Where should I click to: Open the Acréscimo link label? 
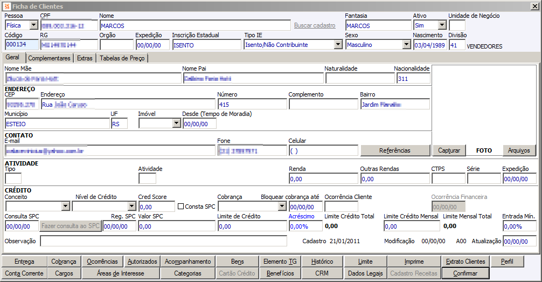[301, 216]
